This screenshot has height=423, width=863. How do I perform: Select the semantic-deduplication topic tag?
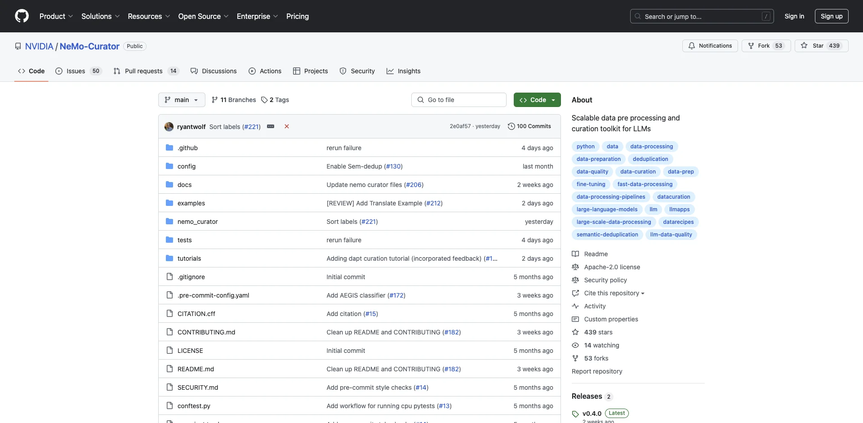point(607,235)
